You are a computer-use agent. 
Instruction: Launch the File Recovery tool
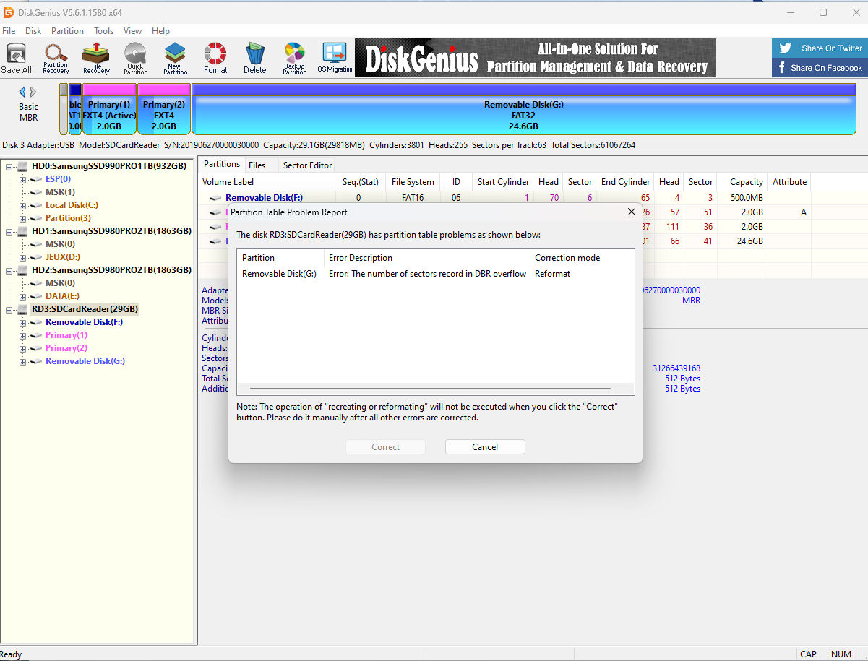click(95, 59)
